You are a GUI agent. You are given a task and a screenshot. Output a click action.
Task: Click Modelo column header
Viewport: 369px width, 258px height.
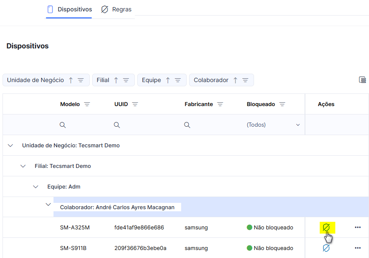click(x=70, y=104)
